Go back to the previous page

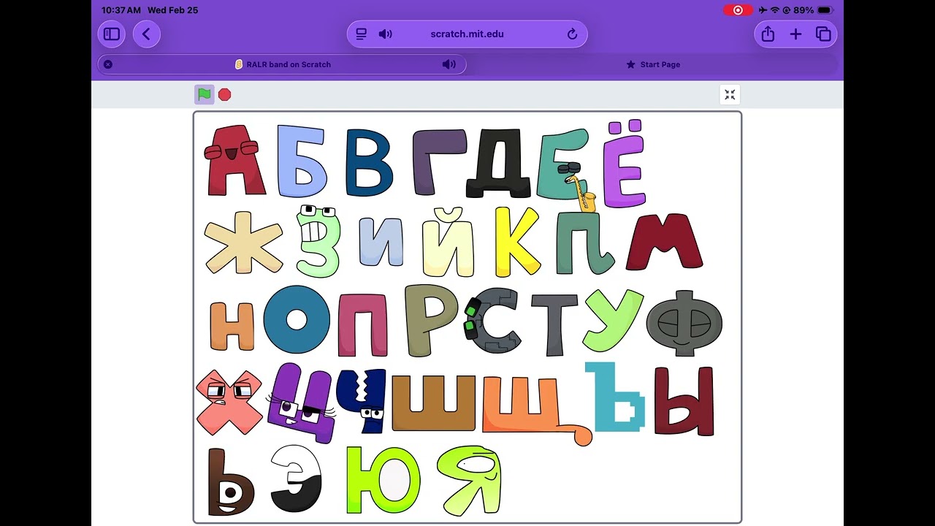click(147, 34)
